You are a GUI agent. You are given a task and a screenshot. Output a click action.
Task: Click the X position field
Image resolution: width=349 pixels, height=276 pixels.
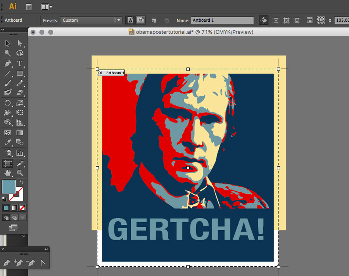pyautogui.click(x=342, y=20)
